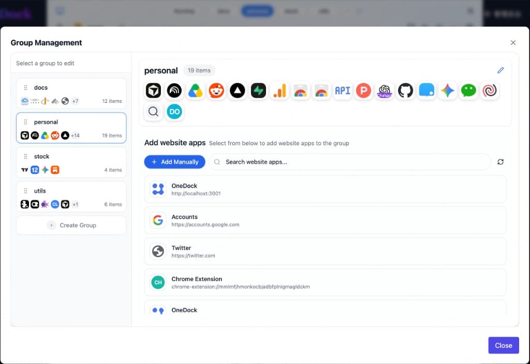Click Create Group button

(x=71, y=225)
